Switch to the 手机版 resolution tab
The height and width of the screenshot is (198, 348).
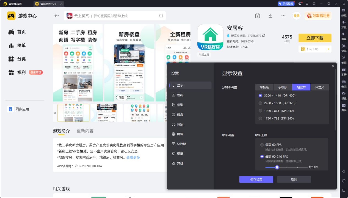point(283,87)
